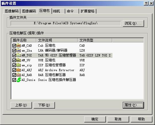The width and height of the screenshot is (155, 125).
Task: Click the LHA icon beside am_lha
Action: click(19, 50)
